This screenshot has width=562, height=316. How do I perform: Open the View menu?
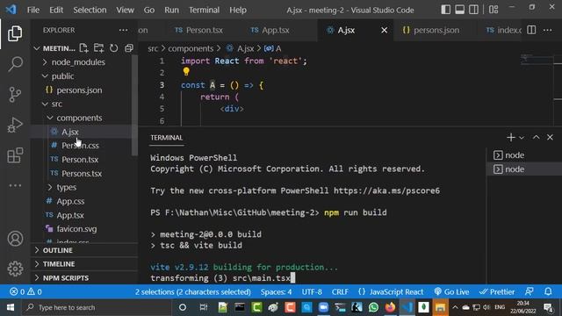125,10
